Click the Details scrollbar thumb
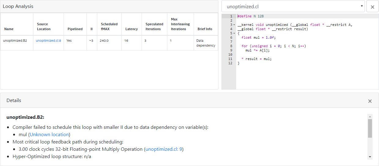 point(370,128)
